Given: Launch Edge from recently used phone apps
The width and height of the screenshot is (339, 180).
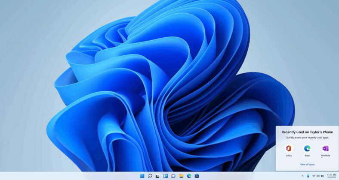Looking at the screenshot, I should click(x=307, y=149).
